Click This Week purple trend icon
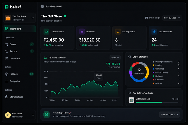The height and width of the screenshot is (125, 188). [x=82, y=32]
